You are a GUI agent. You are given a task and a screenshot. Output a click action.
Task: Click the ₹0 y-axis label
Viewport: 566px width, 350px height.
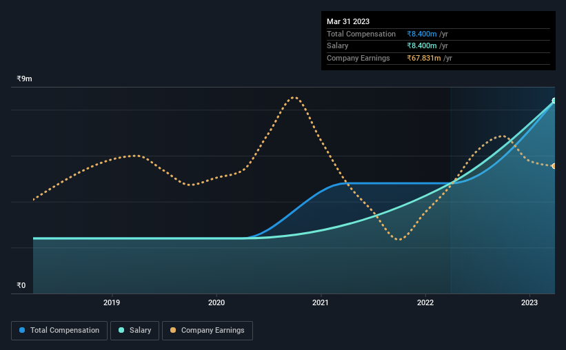click(21, 285)
